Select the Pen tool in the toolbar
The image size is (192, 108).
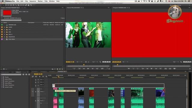pyautogui.click(x=26, y=5)
